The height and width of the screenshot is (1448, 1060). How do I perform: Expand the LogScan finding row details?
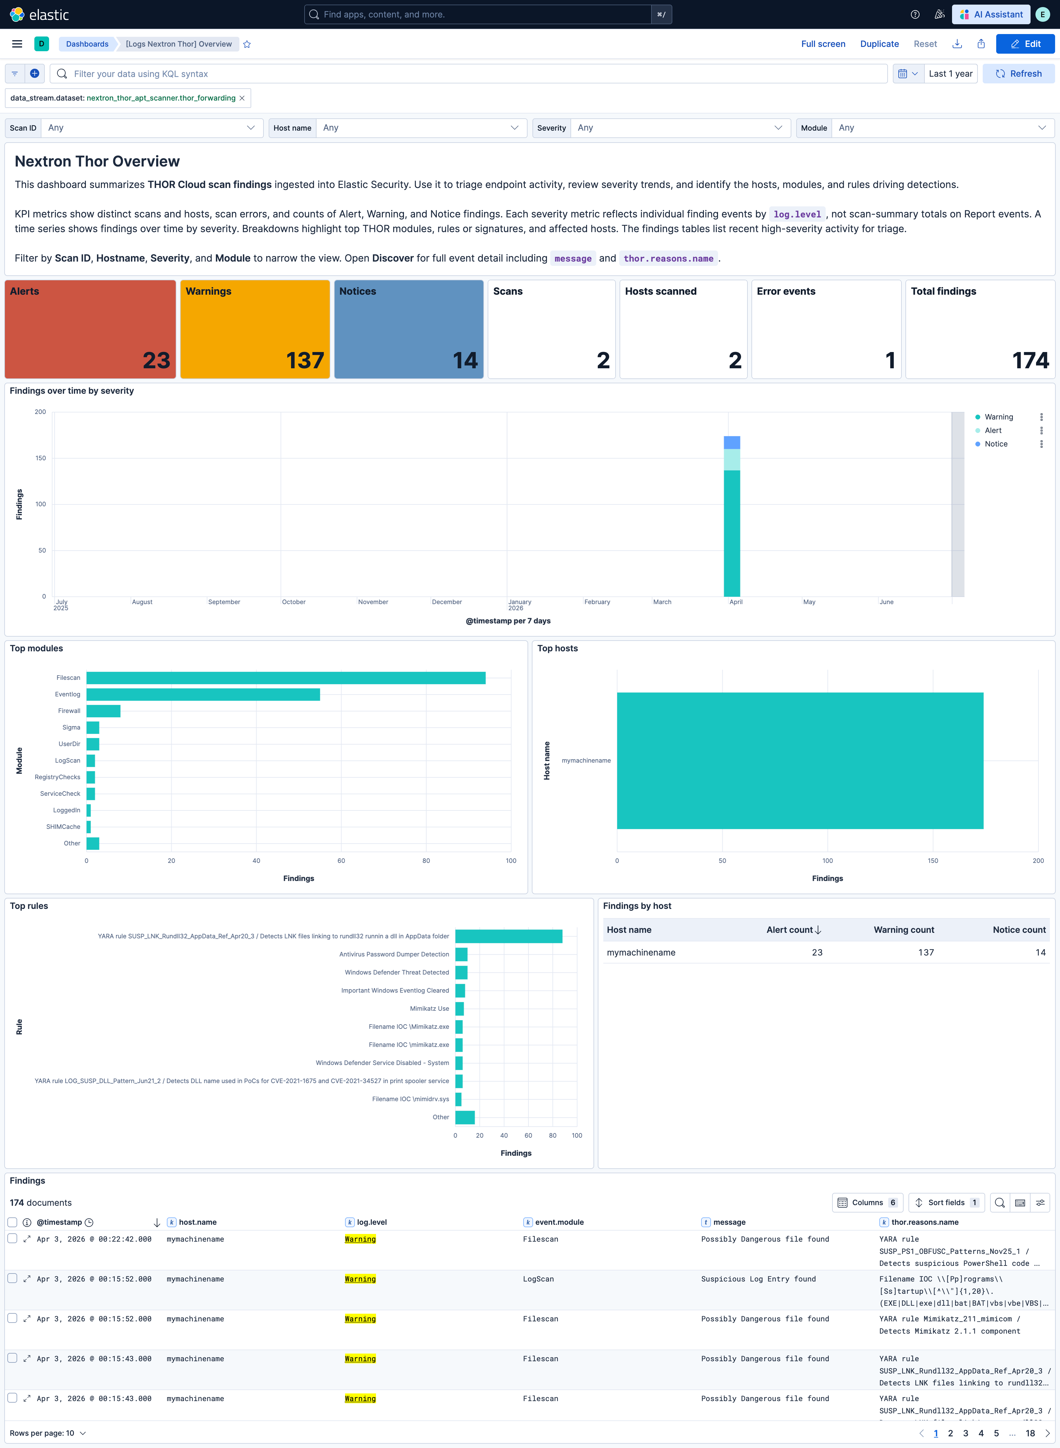pos(27,1279)
